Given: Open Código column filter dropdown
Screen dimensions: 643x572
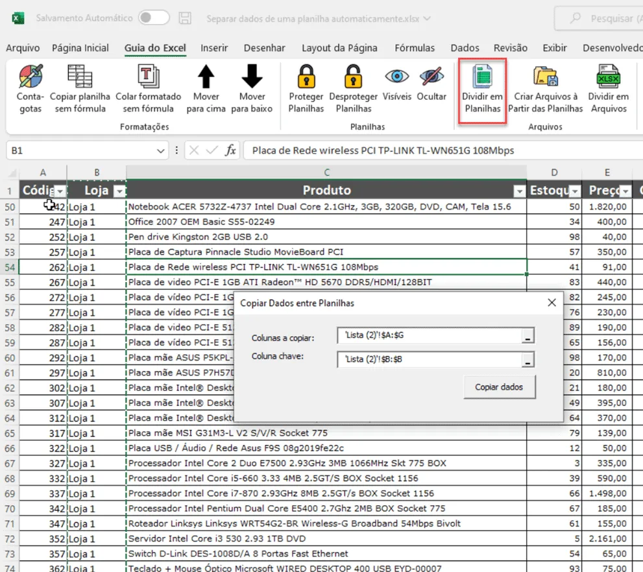Looking at the screenshot, I should pos(60,191).
